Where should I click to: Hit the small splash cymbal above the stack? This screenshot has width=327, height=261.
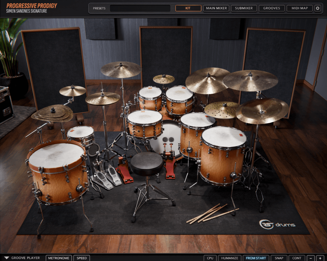pos(73,91)
